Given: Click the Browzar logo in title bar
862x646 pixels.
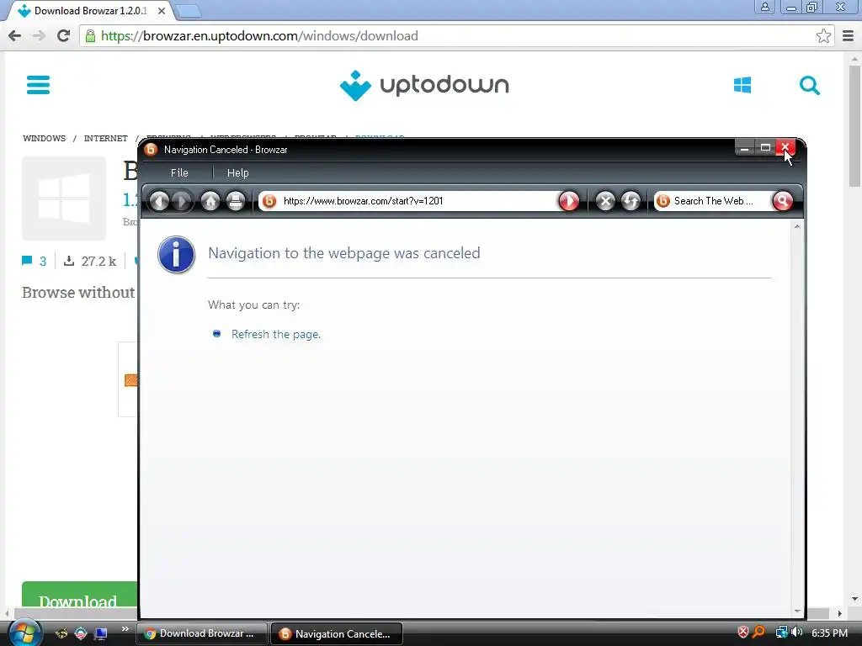Looking at the screenshot, I should 151,150.
